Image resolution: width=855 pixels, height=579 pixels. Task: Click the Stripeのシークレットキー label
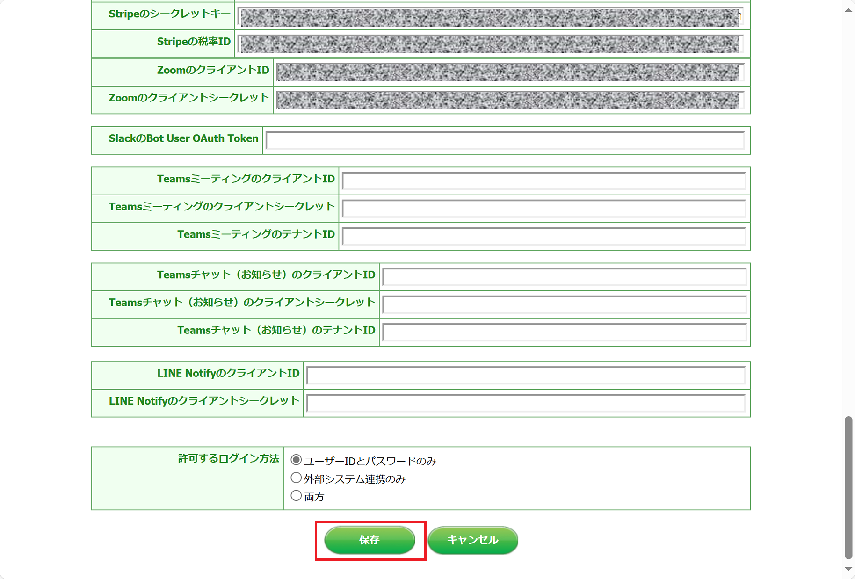(x=170, y=14)
